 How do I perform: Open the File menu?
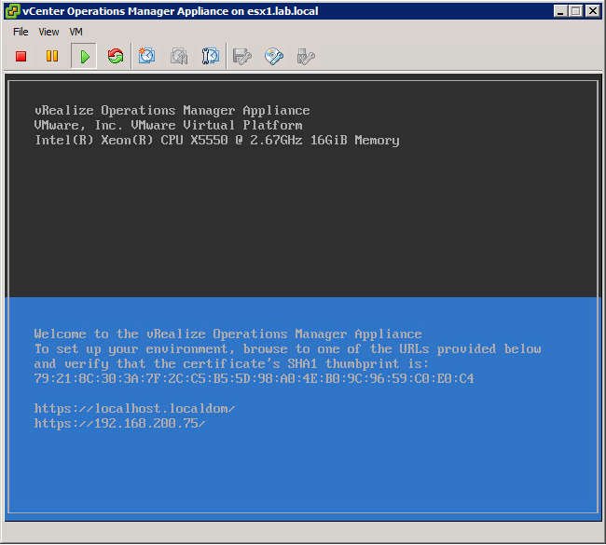click(21, 32)
